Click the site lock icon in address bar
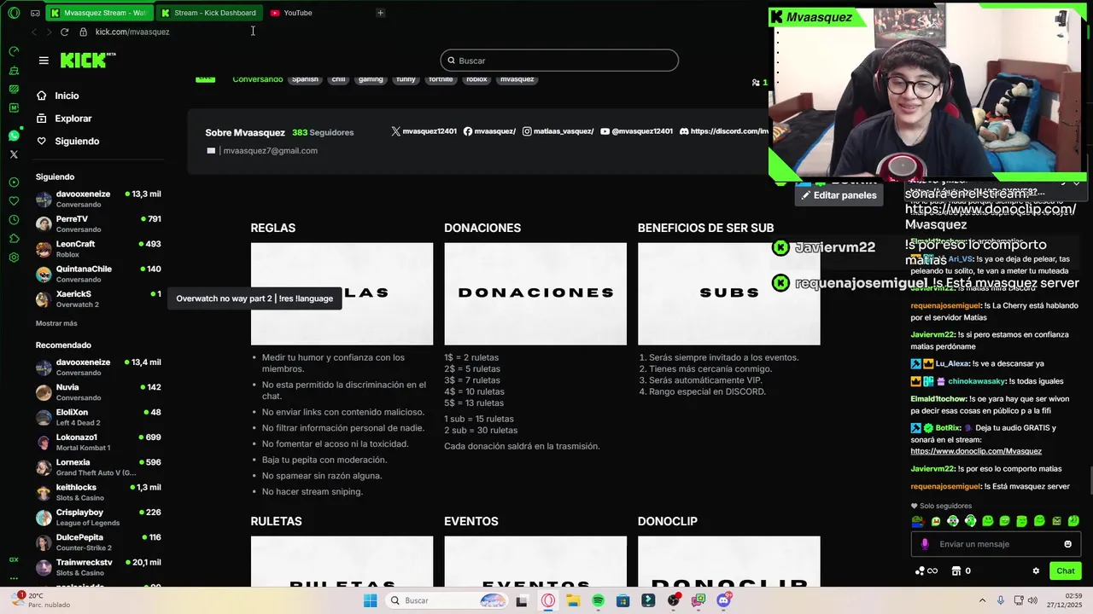The image size is (1093, 614). [83, 32]
